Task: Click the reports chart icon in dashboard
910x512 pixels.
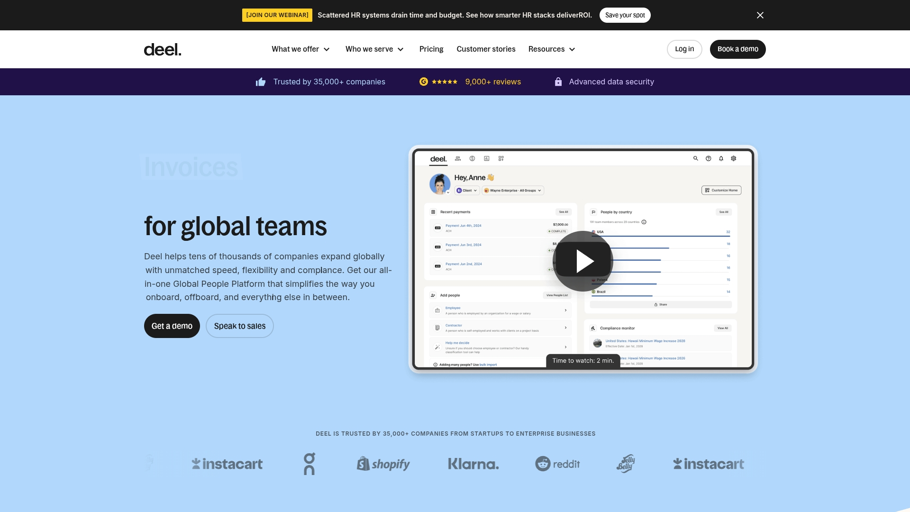Action: [x=487, y=158]
